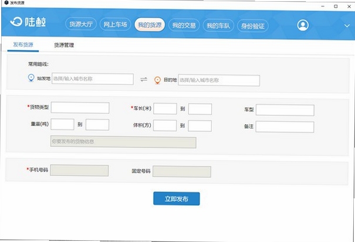Open 身份验证 identity verification
Image resolution: width=355 pixels, height=242 pixels.
(x=253, y=26)
